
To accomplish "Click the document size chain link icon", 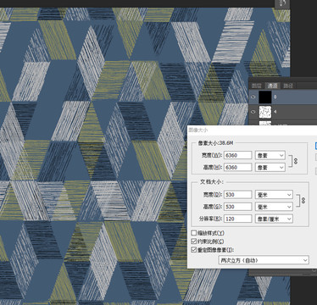I will tap(303, 201).
